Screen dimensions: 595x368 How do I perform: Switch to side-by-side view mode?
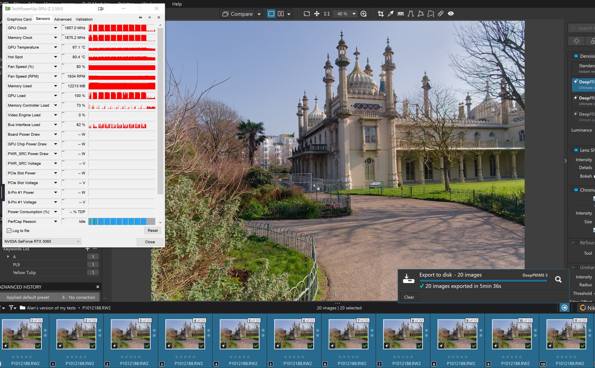click(280, 14)
